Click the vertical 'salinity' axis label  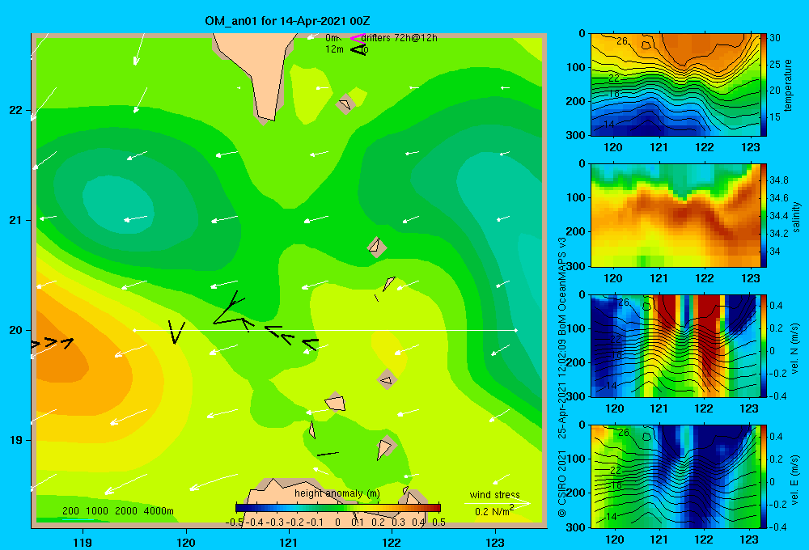tap(795, 217)
